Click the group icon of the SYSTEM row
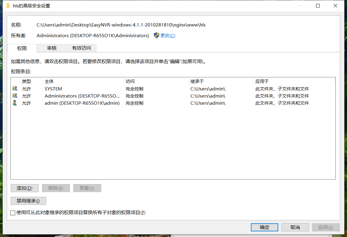 [x=15, y=89]
